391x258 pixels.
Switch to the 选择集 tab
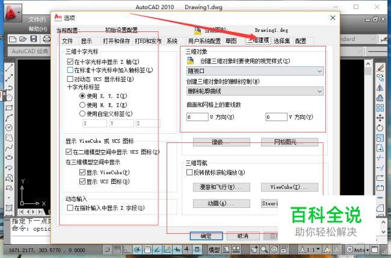(x=282, y=41)
